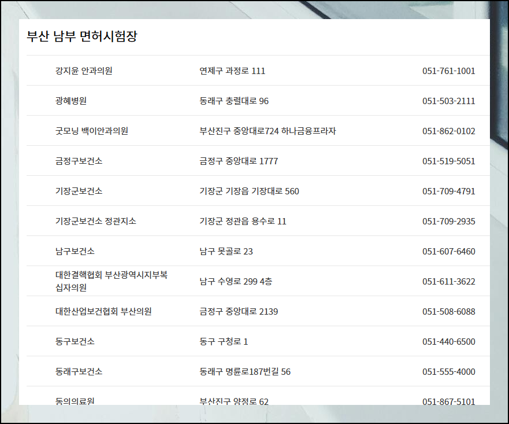509x424 pixels.
Task: Select 대한결핵협회 부산광역시지부복십자의원
Action: coord(112,281)
